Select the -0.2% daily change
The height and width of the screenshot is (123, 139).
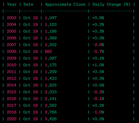(98, 92)
